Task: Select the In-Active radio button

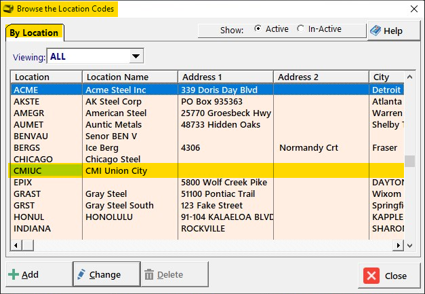Action: [x=300, y=29]
